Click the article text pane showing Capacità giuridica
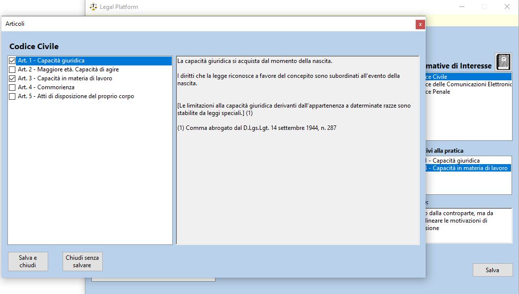This screenshot has height=294, width=519. 297,174
